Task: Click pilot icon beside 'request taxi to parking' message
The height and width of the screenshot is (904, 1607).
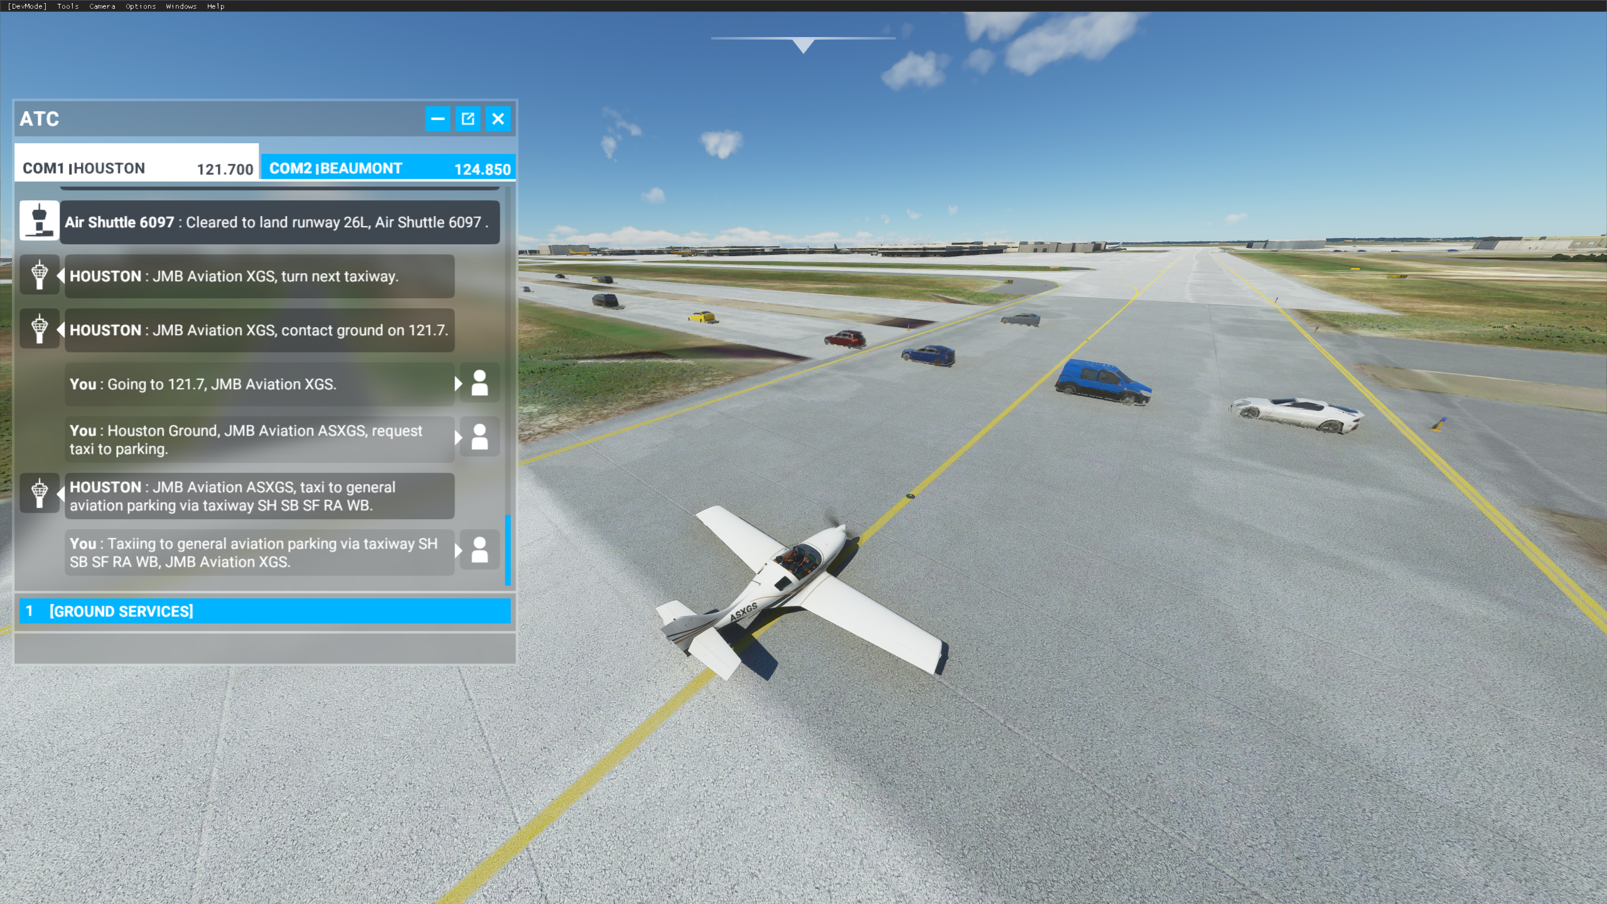Action: point(480,437)
